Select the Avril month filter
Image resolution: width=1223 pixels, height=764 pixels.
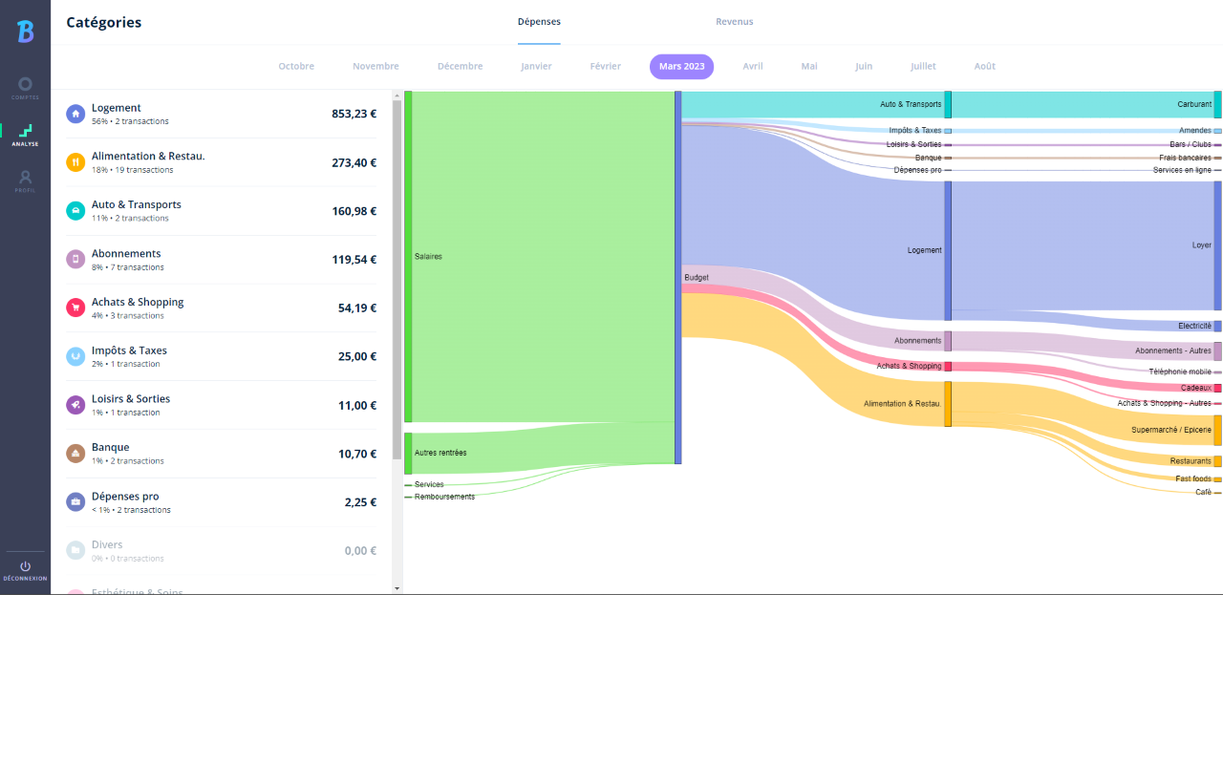(753, 66)
